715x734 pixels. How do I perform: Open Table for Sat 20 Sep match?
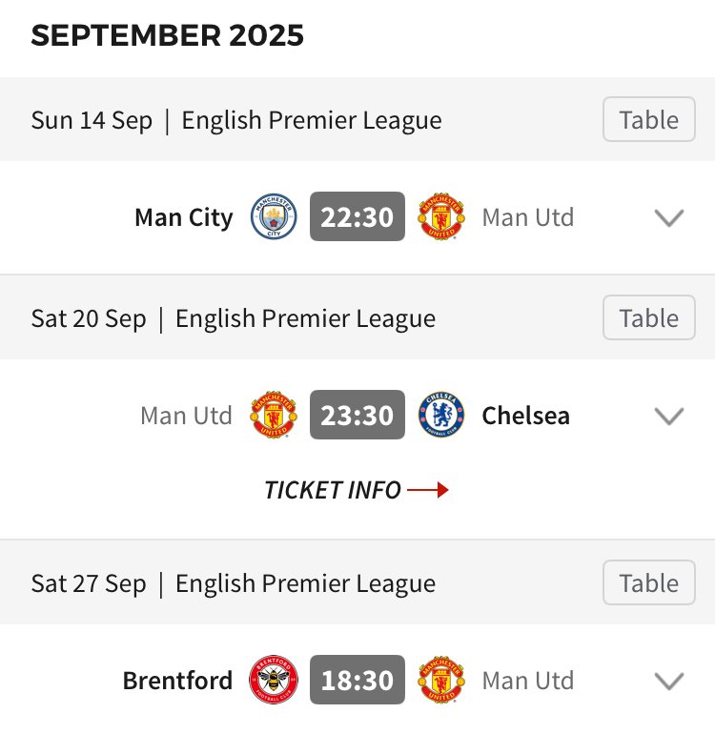(649, 317)
